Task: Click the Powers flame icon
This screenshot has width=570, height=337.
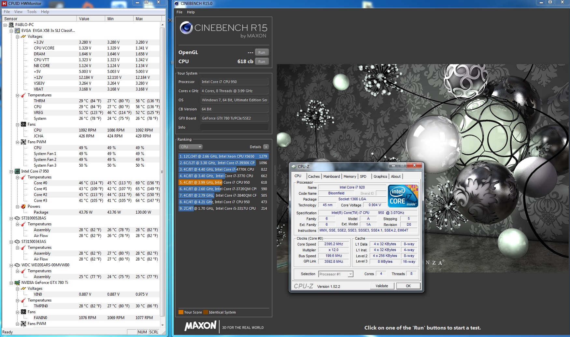Action: coord(23,206)
